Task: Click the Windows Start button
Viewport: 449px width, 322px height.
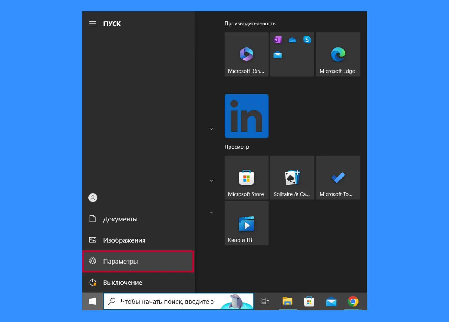Action: 92,301
